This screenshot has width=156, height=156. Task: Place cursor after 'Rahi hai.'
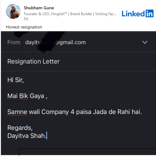click(x=142, y=112)
